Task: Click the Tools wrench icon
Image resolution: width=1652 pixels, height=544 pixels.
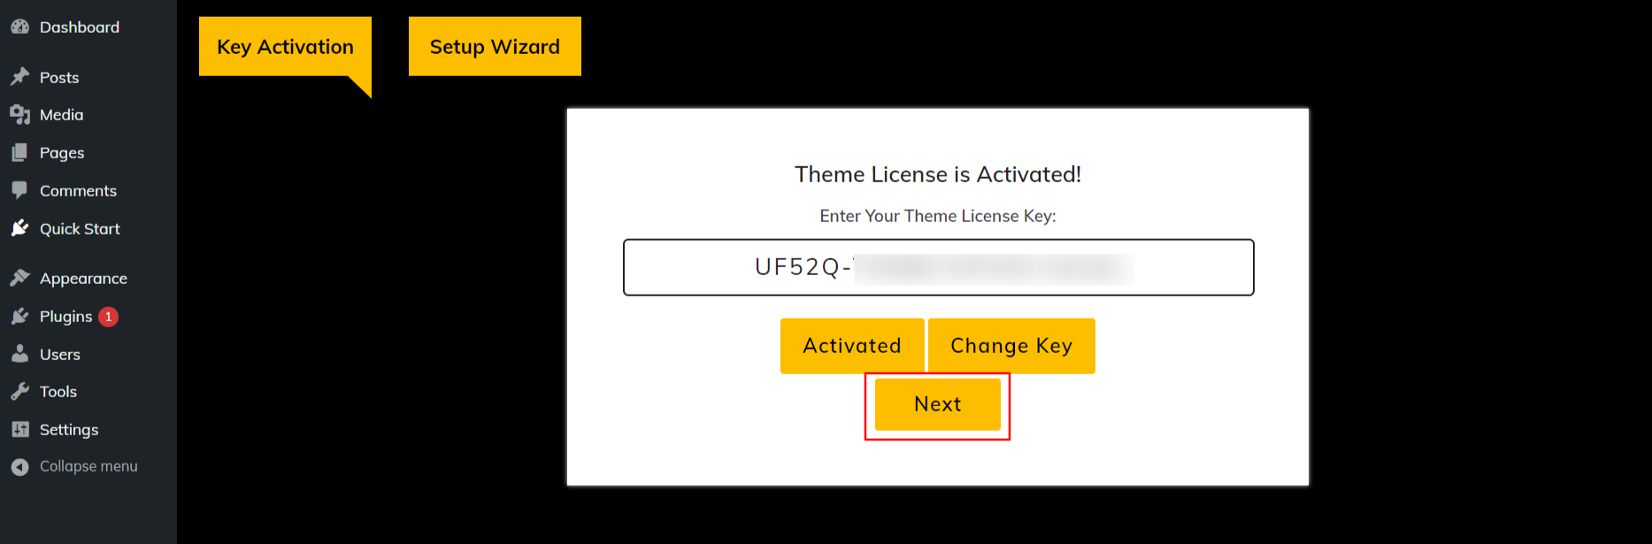Action: (19, 391)
